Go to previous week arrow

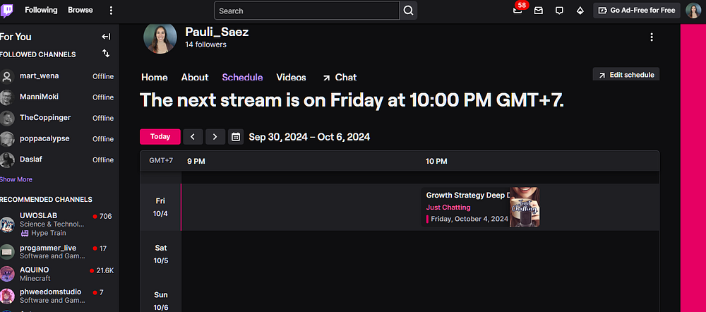(x=193, y=137)
